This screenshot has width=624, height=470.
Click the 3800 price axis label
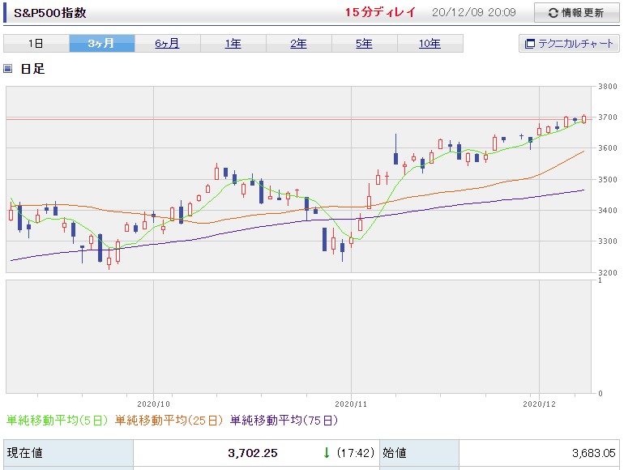(607, 87)
